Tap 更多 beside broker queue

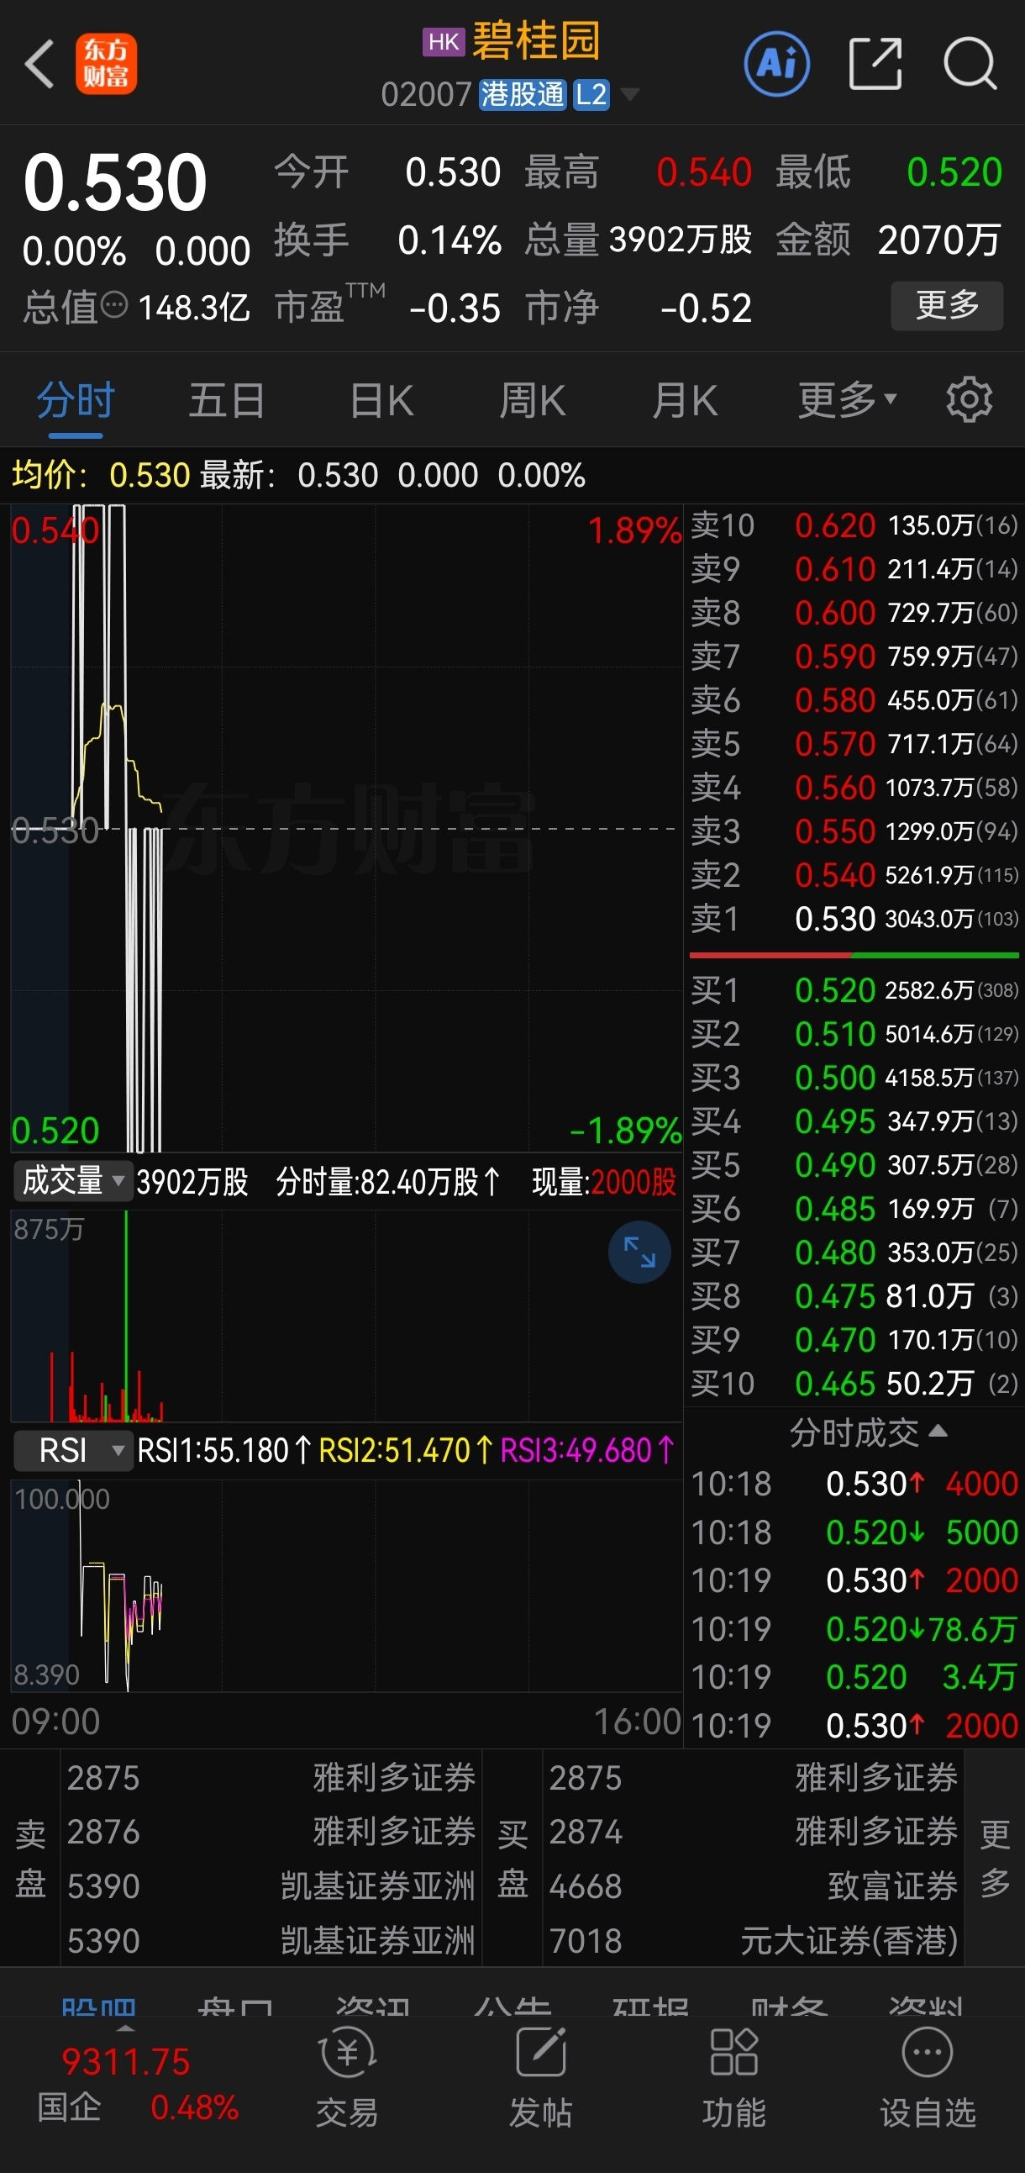(x=995, y=1859)
